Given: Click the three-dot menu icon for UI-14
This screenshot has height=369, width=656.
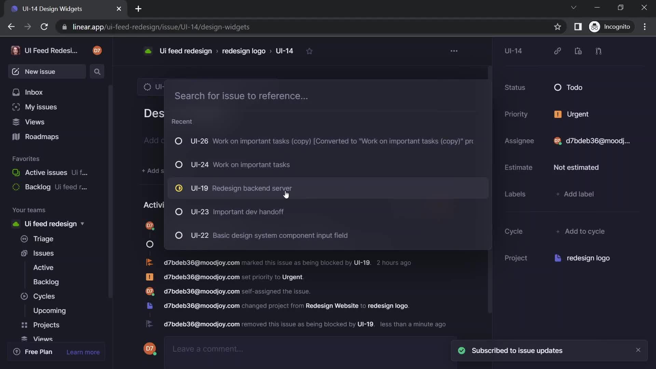Looking at the screenshot, I should pos(454,51).
